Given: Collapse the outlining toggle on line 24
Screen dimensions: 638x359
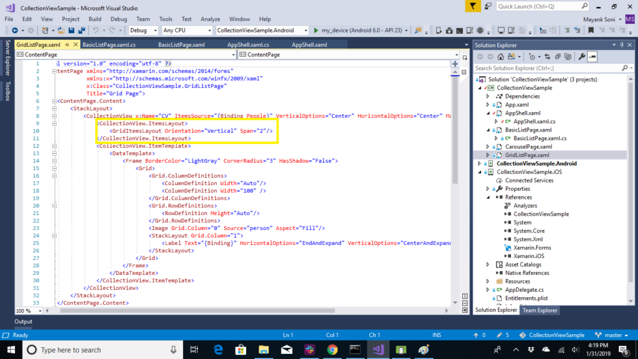Looking at the screenshot, I should click(54, 236).
